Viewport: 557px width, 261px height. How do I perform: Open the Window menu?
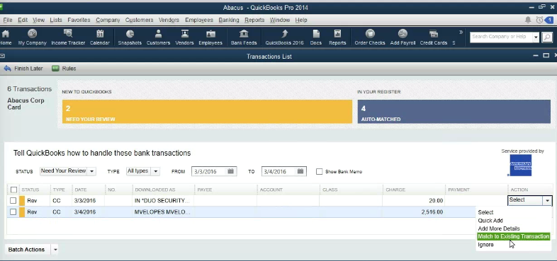(280, 21)
